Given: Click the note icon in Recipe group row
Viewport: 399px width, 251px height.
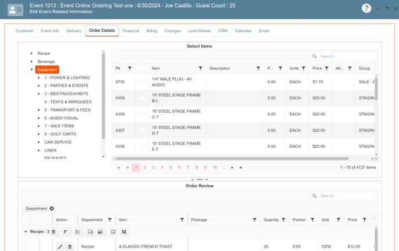Looking at the screenshot, I should point(113,232).
